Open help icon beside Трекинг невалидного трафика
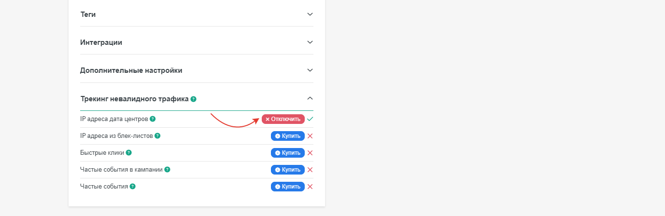Viewport: 665px width, 216px height. point(193,99)
